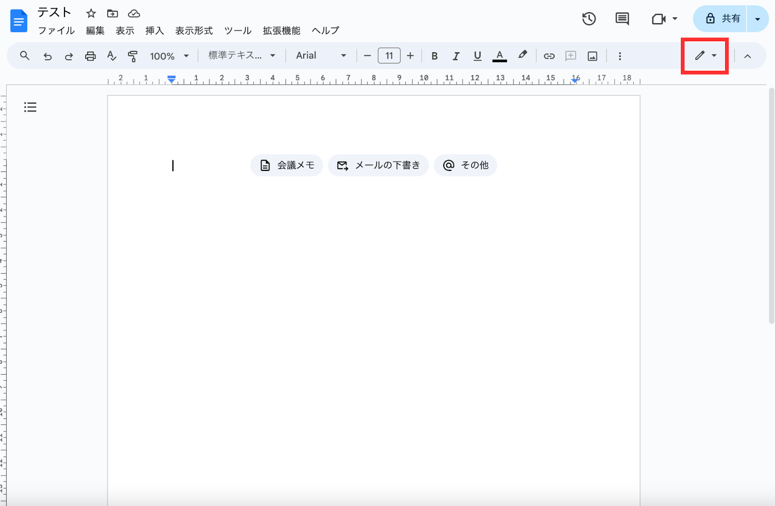
Task: Print the document
Action: (90, 56)
